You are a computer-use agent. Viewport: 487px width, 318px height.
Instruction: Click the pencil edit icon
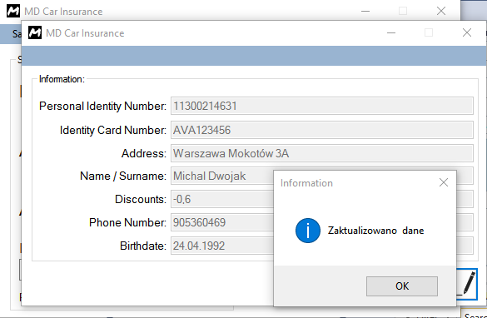[468, 284]
